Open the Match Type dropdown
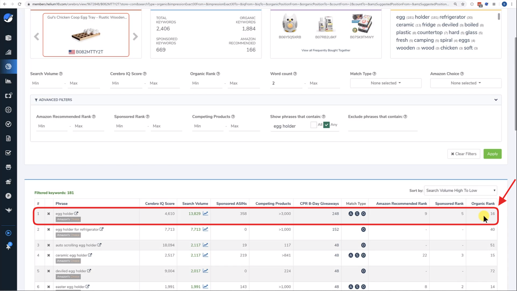Viewport: 517px width, 291px height. click(385, 83)
